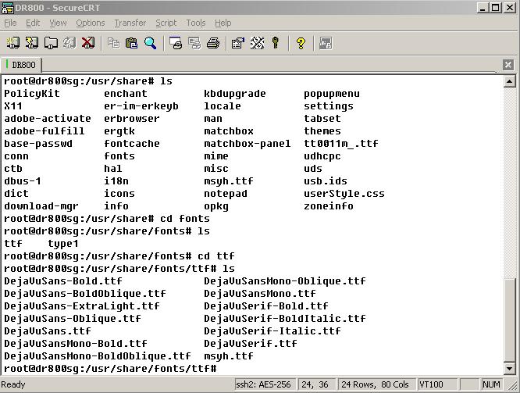The image size is (520, 393).
Task: Click the Copy toolbar icon
Action: 113,43
